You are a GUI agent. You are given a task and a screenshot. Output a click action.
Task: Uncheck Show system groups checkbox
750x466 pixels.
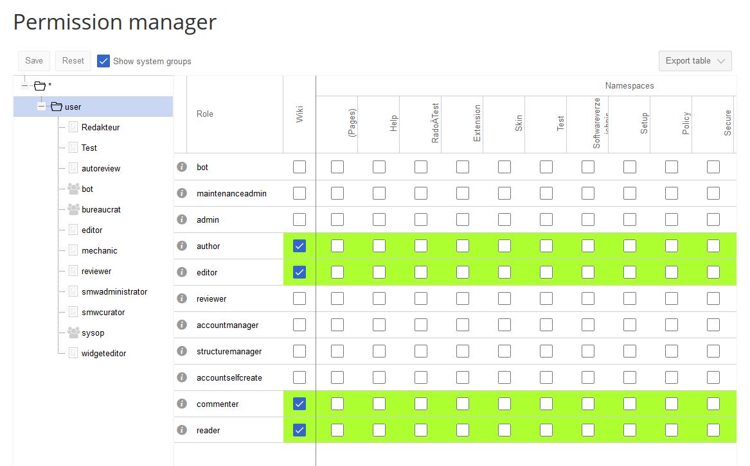103,61
